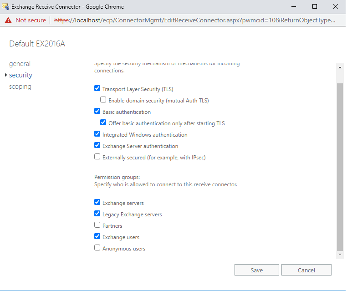Click the address bar URL
This screenshot has height=291, width=347.
click(195, 20)
